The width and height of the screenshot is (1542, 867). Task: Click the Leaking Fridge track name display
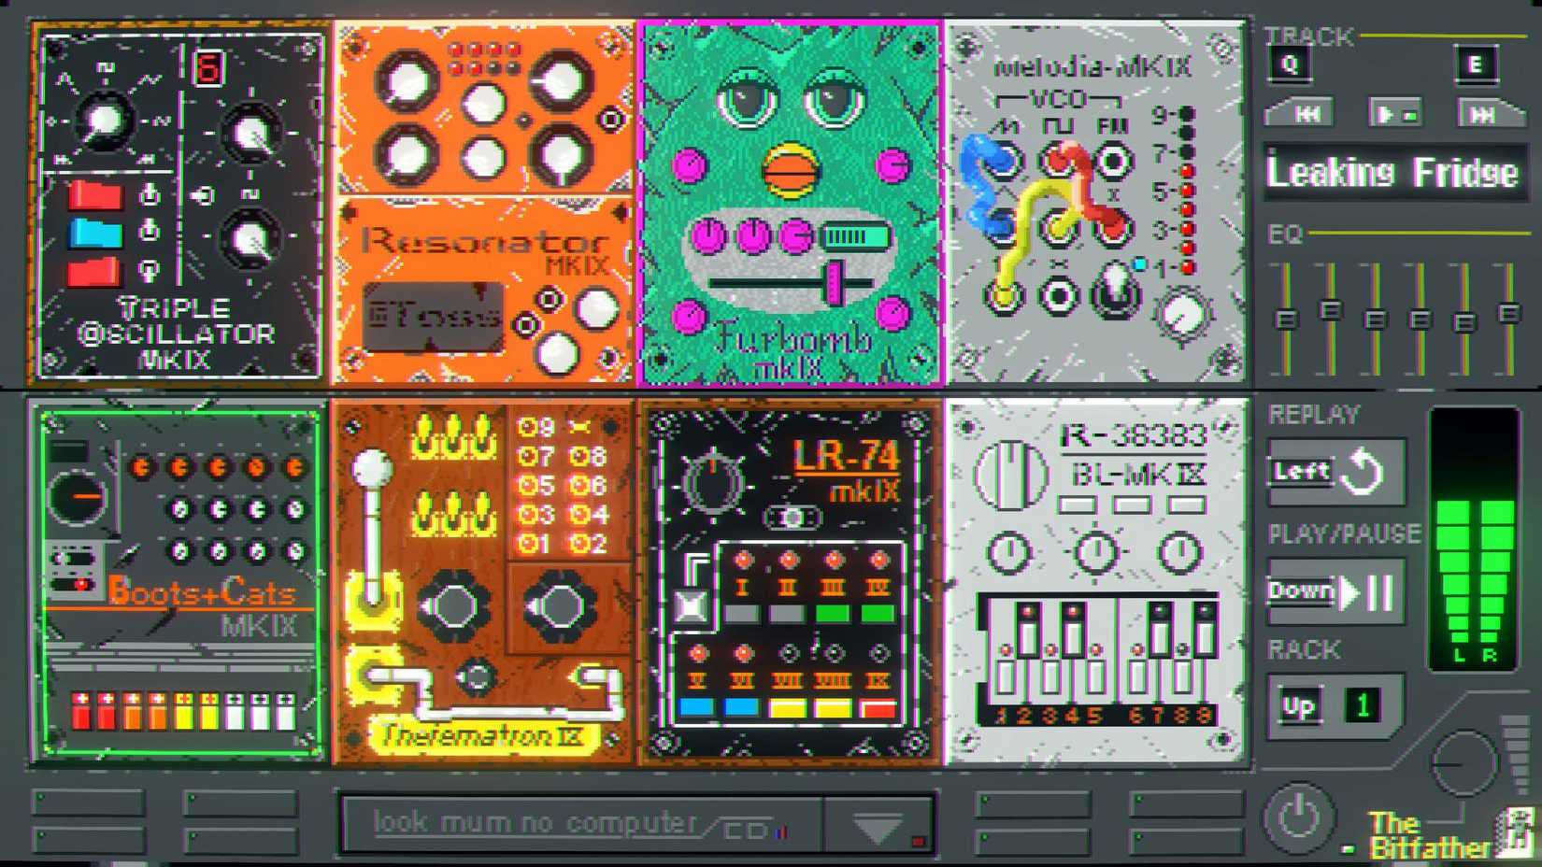click(1393, 172)
